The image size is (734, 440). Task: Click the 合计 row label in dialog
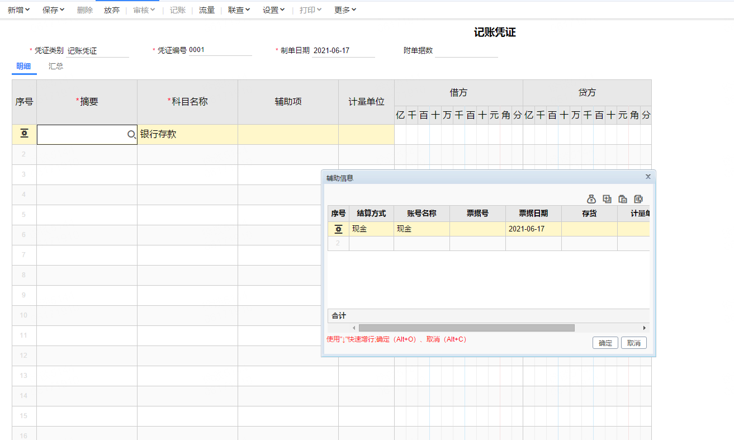339,316
